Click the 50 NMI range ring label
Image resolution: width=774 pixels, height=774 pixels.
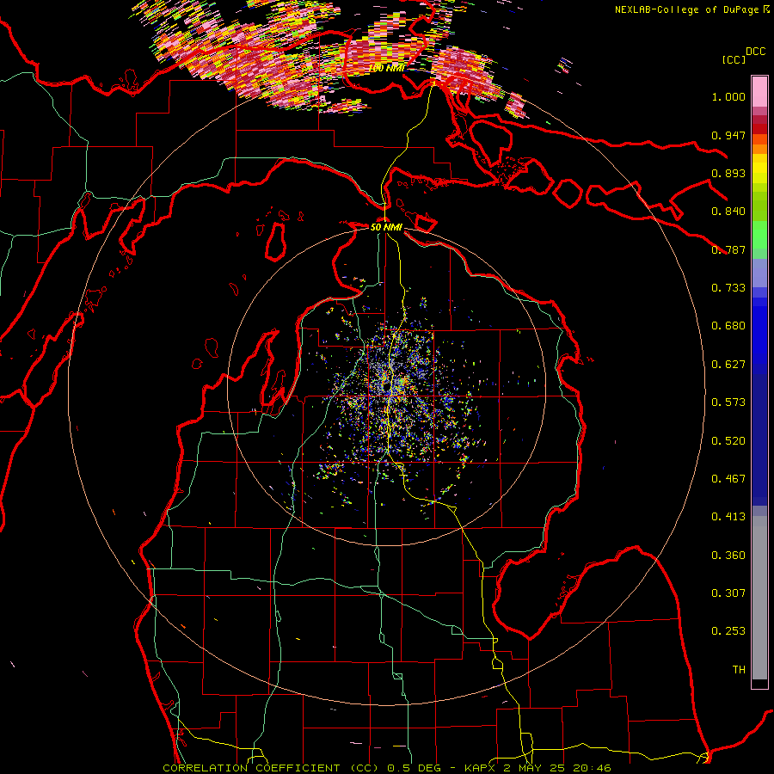386,227
